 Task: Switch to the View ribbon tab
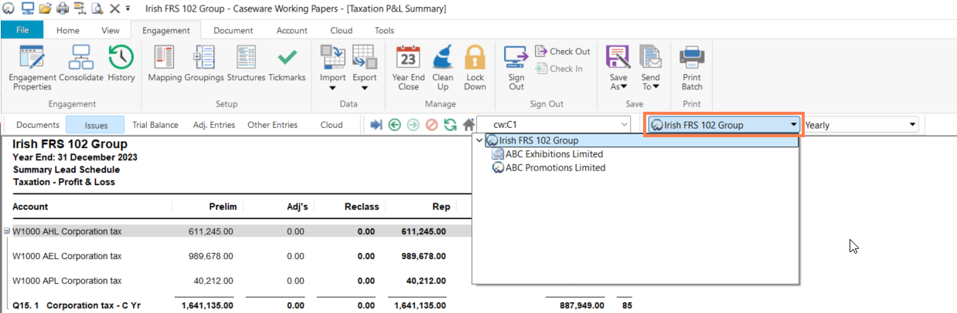111,31
